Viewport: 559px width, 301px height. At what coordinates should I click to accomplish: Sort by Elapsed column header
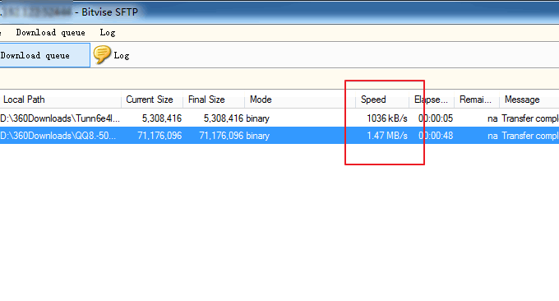coord(432,100)
